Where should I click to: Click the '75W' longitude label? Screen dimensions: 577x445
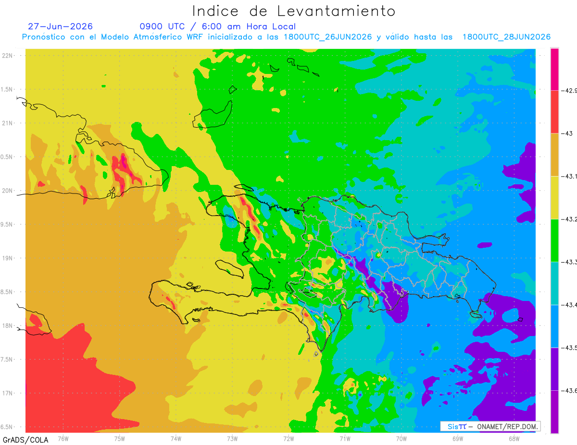click(x=120, y=438)
